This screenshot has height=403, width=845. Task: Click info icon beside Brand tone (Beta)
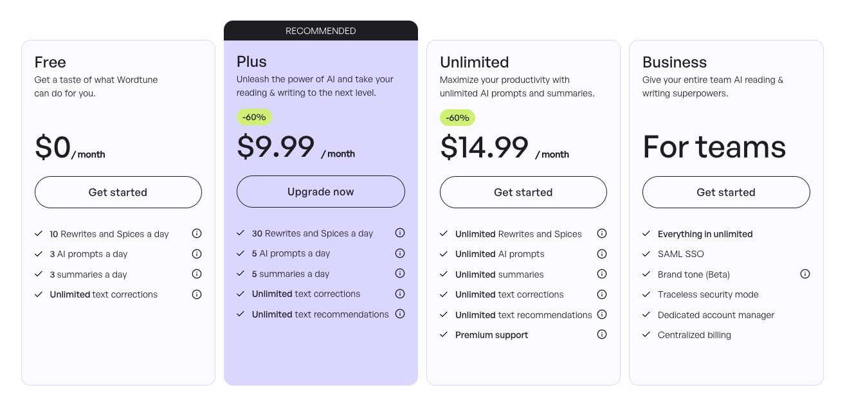pyautogui.click(x=805, y=274)
